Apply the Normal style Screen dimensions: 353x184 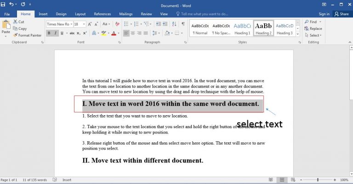200,28
